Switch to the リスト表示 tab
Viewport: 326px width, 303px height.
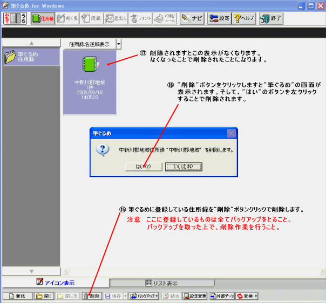162,283
